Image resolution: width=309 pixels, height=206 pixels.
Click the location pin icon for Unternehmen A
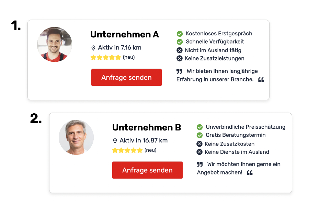(93, 48)
